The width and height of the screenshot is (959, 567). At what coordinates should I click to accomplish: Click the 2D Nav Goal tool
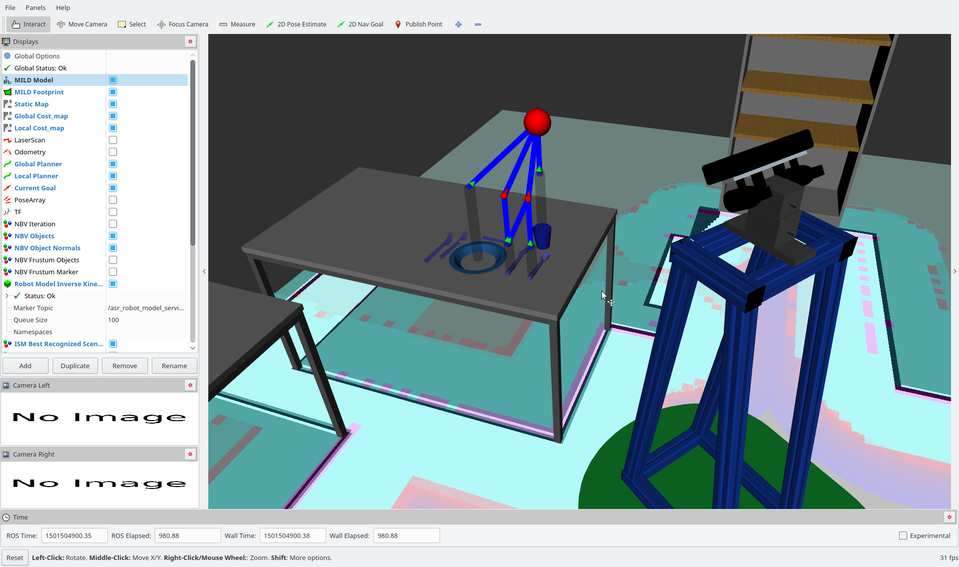360,24
